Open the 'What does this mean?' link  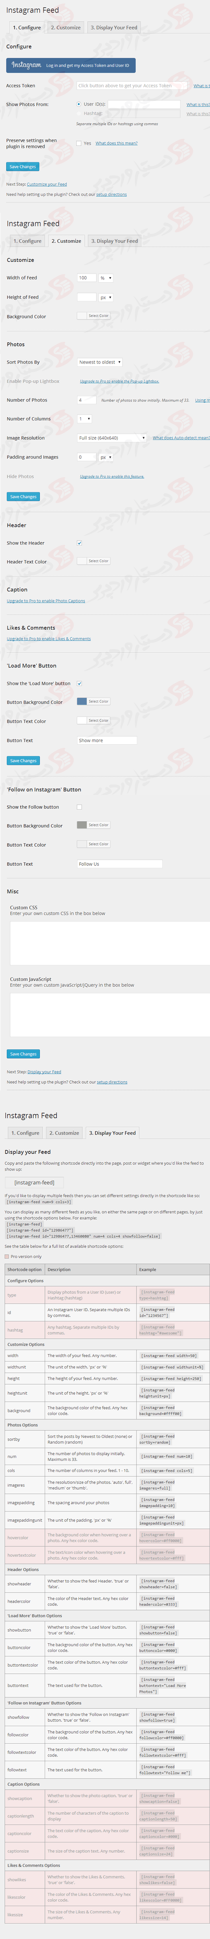117,143
